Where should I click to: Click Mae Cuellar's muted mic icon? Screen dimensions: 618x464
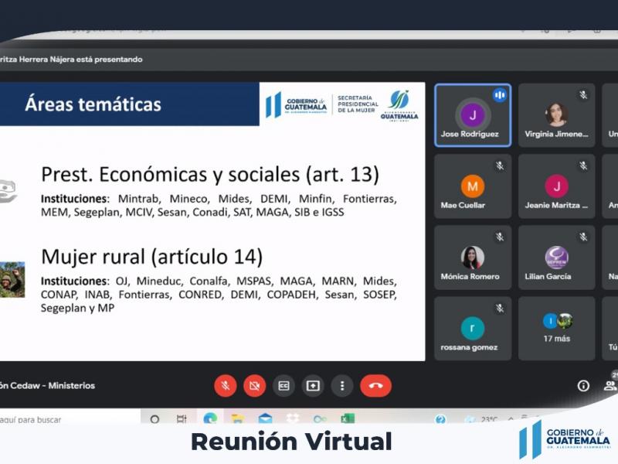point(500,166)
